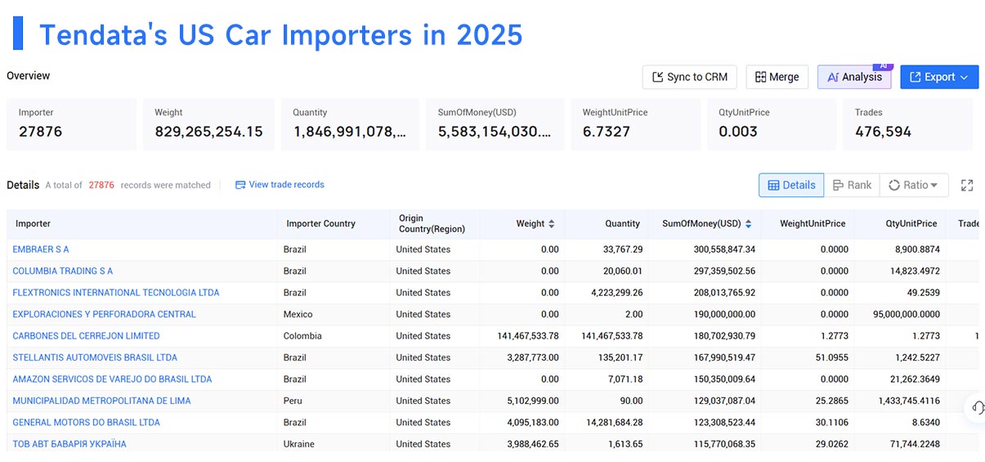The width and height of the screenshot is (985, 462).
Task: Select the WeightUnitPrice column header
Action: 813,224
